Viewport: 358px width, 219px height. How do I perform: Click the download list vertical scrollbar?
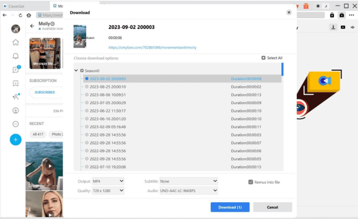pyautogui.click(x=282, y=70)
